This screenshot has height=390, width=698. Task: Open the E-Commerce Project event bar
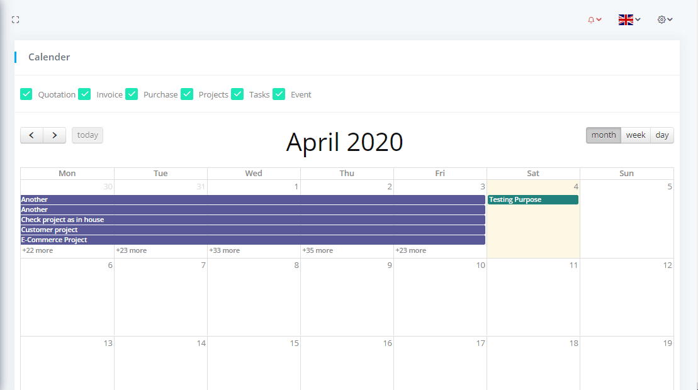tap(252, 240)
